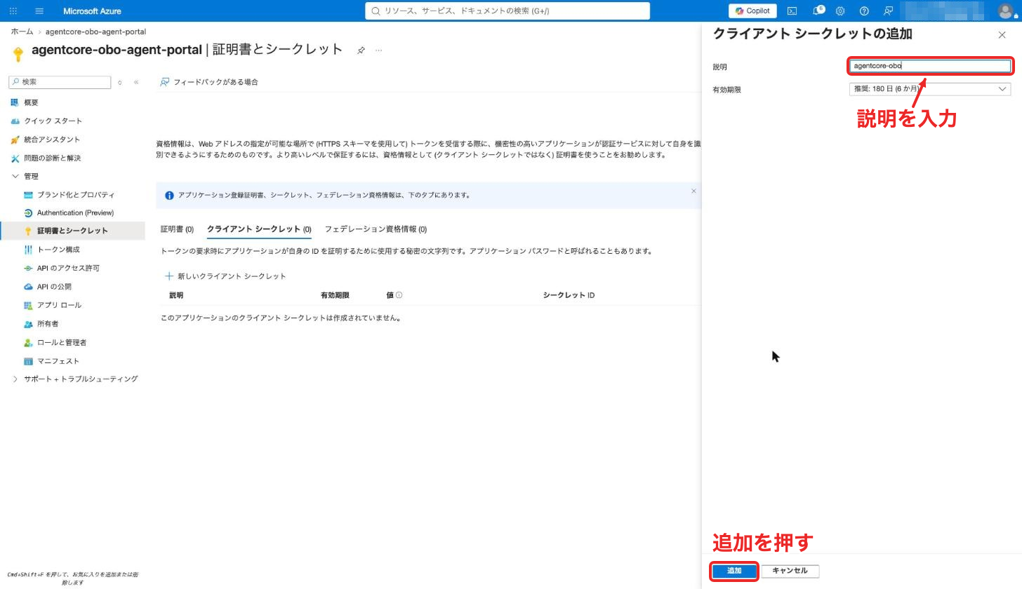Pin the page with the pin icon
1022x589 pixels.
pos(361,50)
